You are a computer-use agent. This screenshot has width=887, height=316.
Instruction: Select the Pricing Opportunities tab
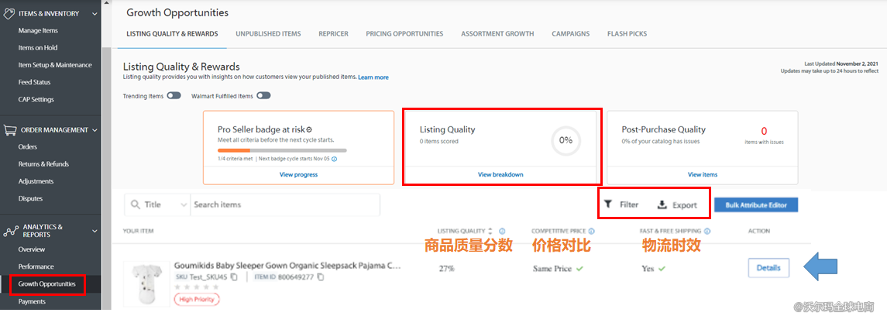[x=404, y=34]
